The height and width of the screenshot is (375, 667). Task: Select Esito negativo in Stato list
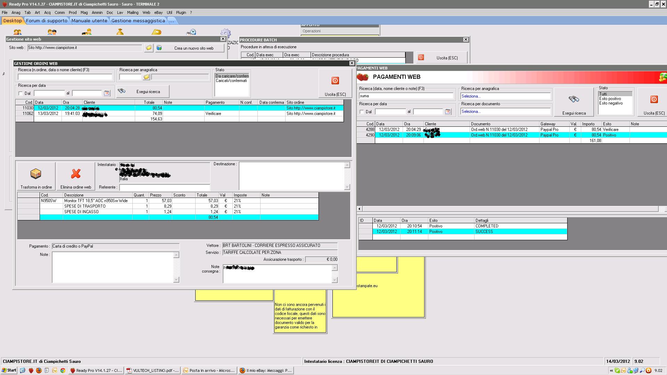click(611, 103)
